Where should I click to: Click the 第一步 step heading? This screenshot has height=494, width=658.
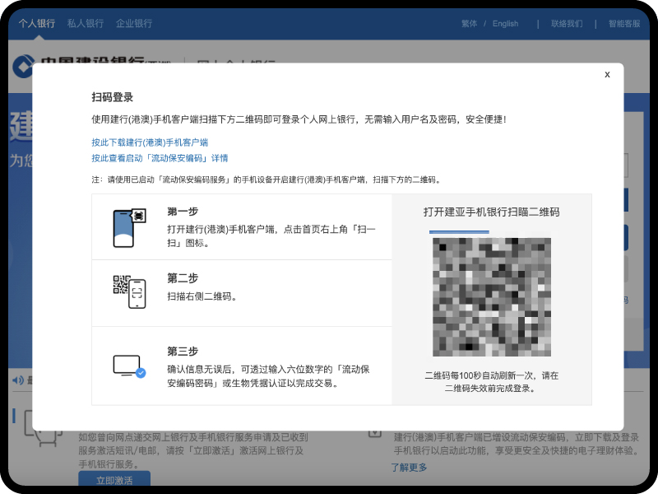[x=183, y=212]
